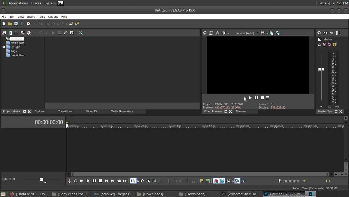The image size is (349, 197).
Task: Open the Tools menu
Action: coord(41,17)
